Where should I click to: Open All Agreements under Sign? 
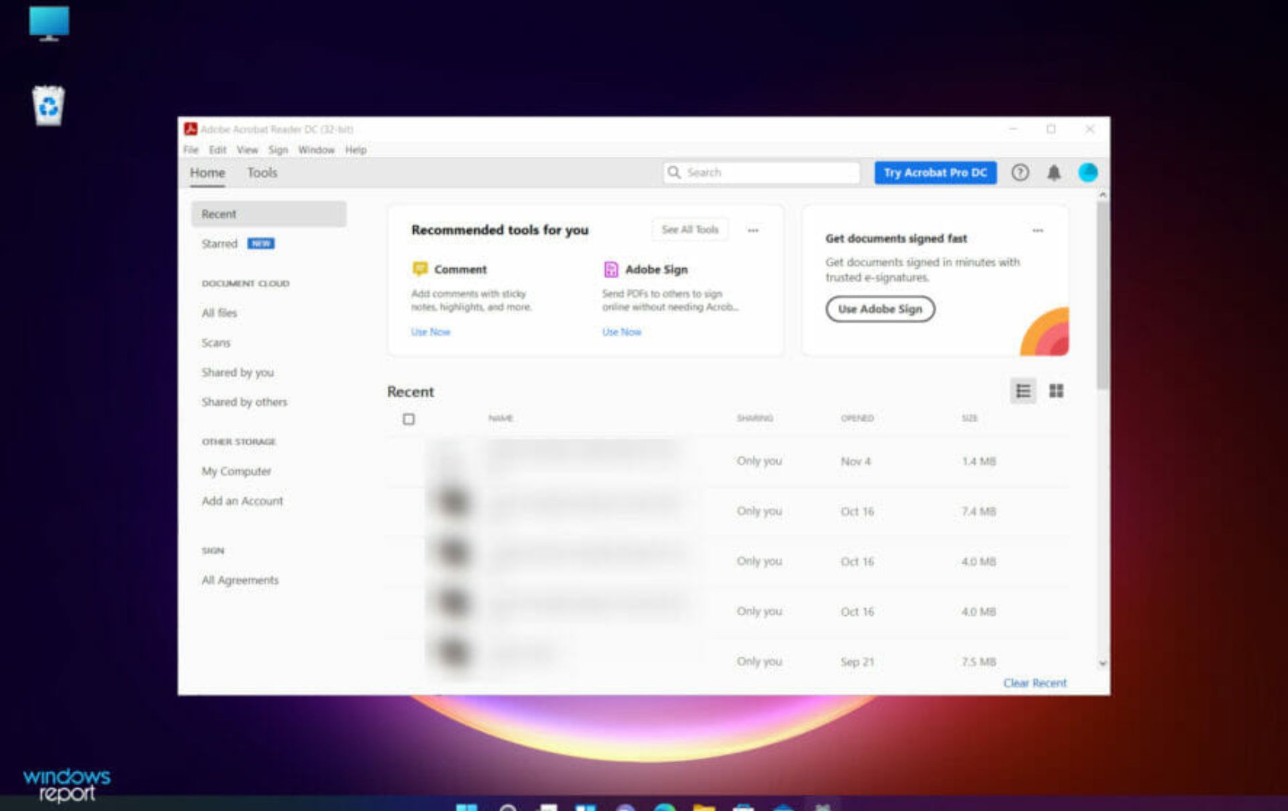click(240, 580)
